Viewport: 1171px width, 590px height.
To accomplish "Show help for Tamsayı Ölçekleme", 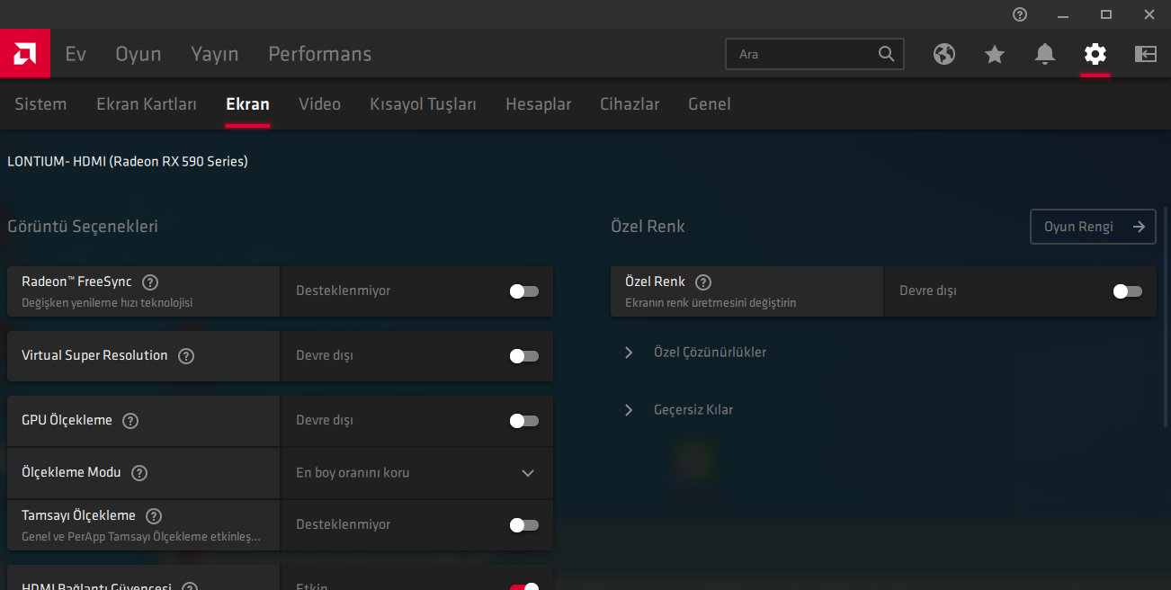I will pos(154,515).
